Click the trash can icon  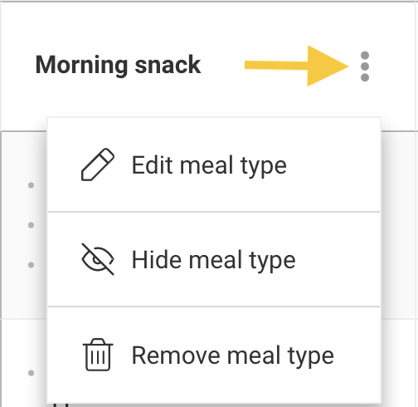tap(98, 355)
